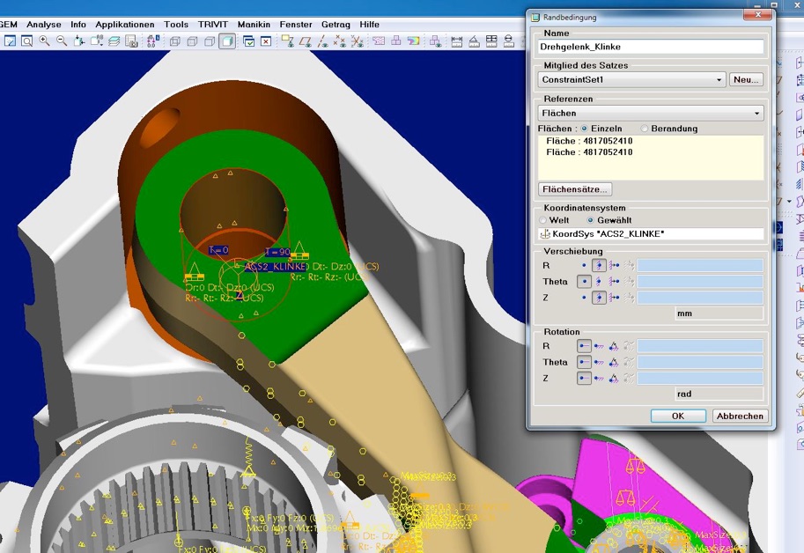Toggle fixed constraint for Verschiebung Theta
The width and height of the screenshot is (804, 553).
pyautogui.click(x=599, y=282)
